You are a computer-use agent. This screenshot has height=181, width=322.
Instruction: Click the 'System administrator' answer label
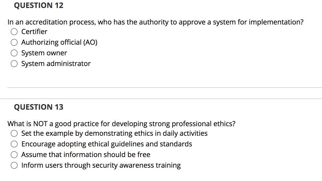[x=56, y=64]
